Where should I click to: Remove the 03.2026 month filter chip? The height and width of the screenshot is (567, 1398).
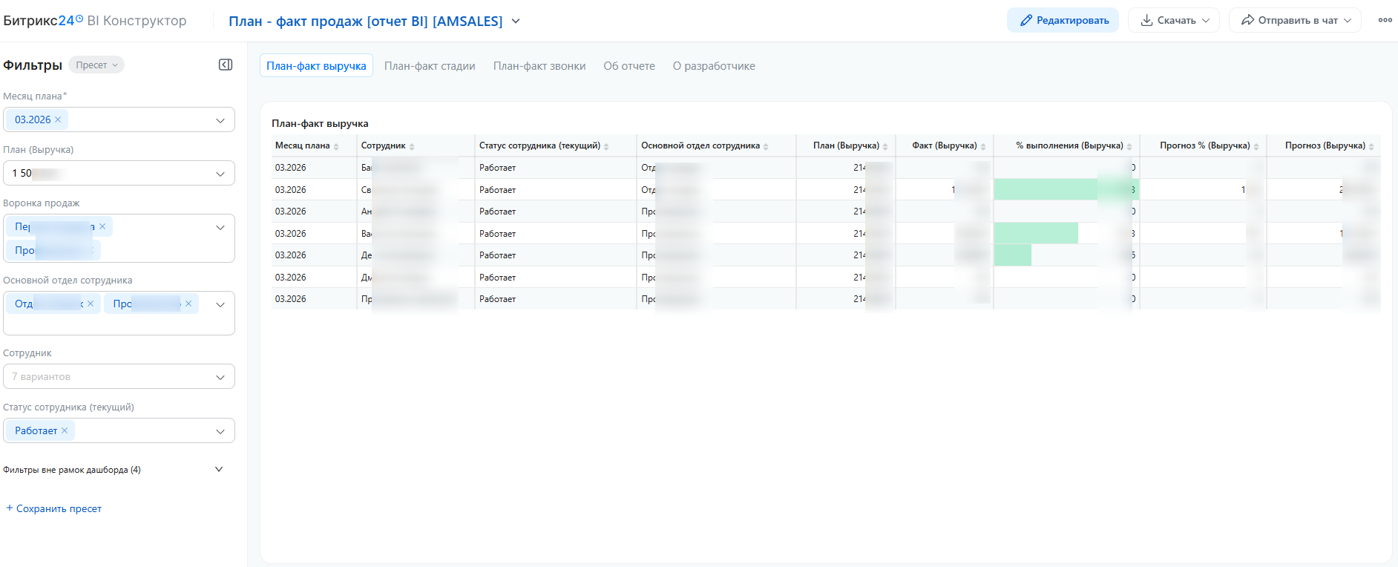[58, 119]
